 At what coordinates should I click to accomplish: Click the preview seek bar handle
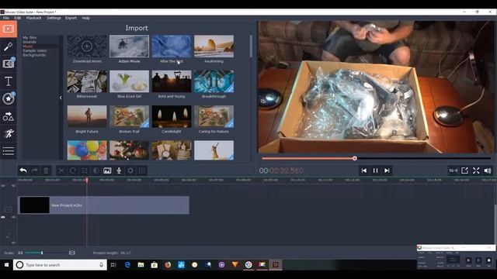[355, 158]
